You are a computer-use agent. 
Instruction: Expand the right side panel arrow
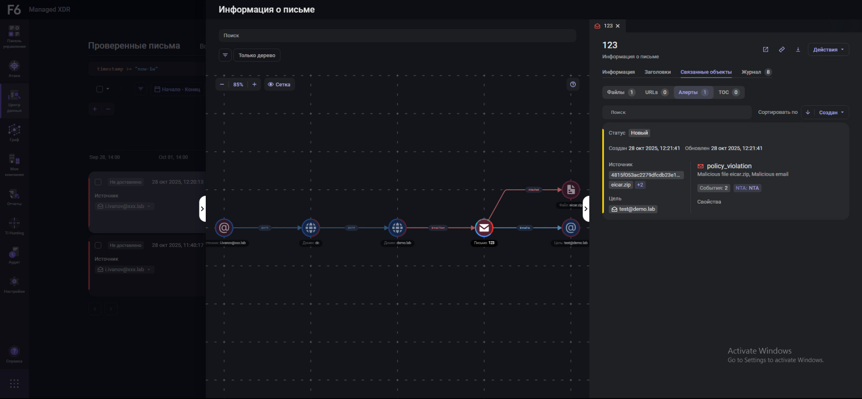coord(586,209)
